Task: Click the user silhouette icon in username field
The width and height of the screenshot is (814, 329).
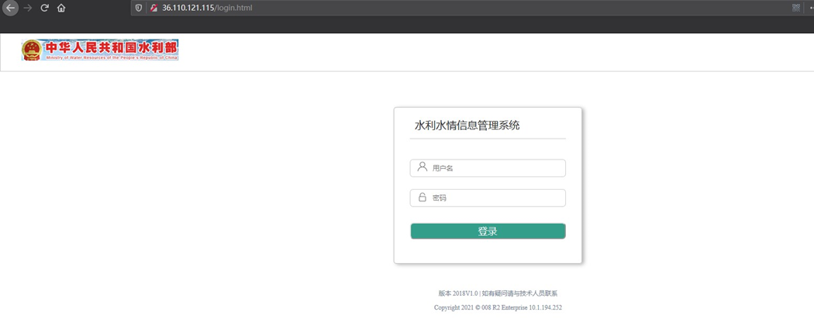Action: point(422,167)
